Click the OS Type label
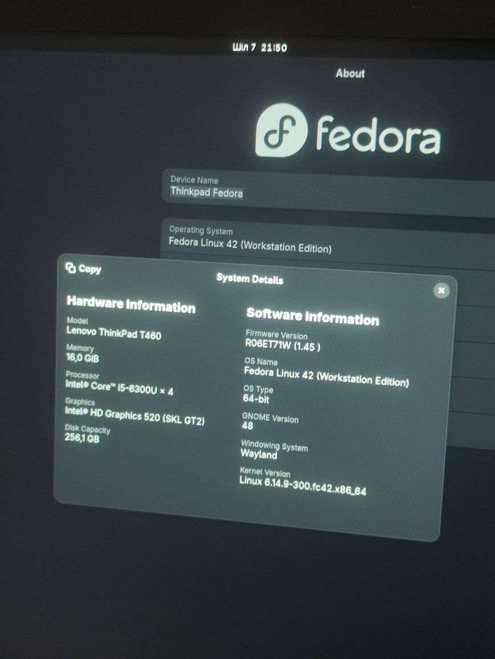Screen dimensions: 495x659 258,389
